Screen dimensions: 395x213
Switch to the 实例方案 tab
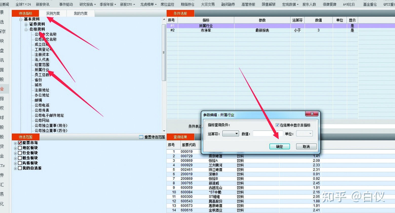click(53, 13)
